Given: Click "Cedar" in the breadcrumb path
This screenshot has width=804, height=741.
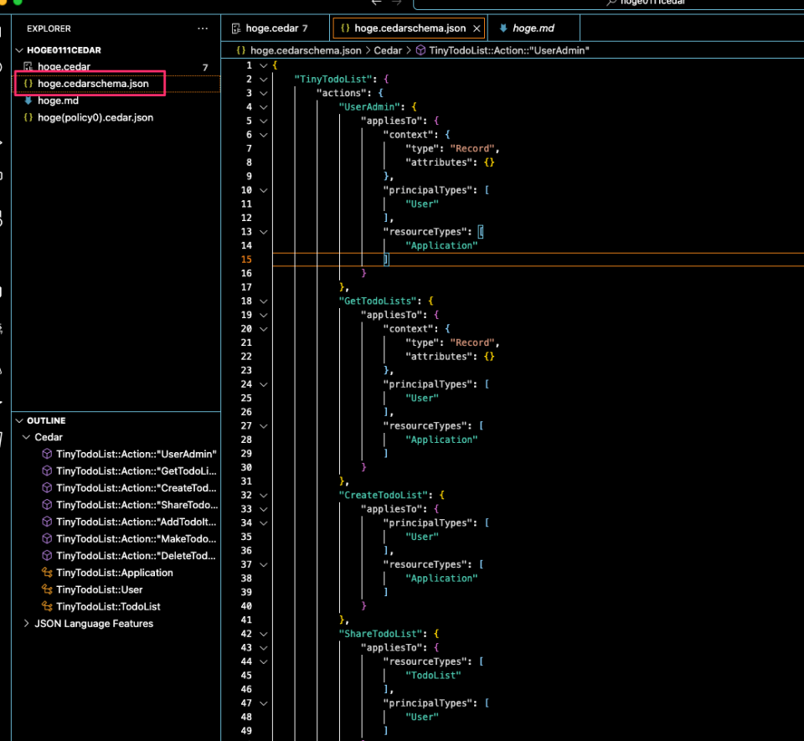Looking at the screenshot, I should pos(388,49).
